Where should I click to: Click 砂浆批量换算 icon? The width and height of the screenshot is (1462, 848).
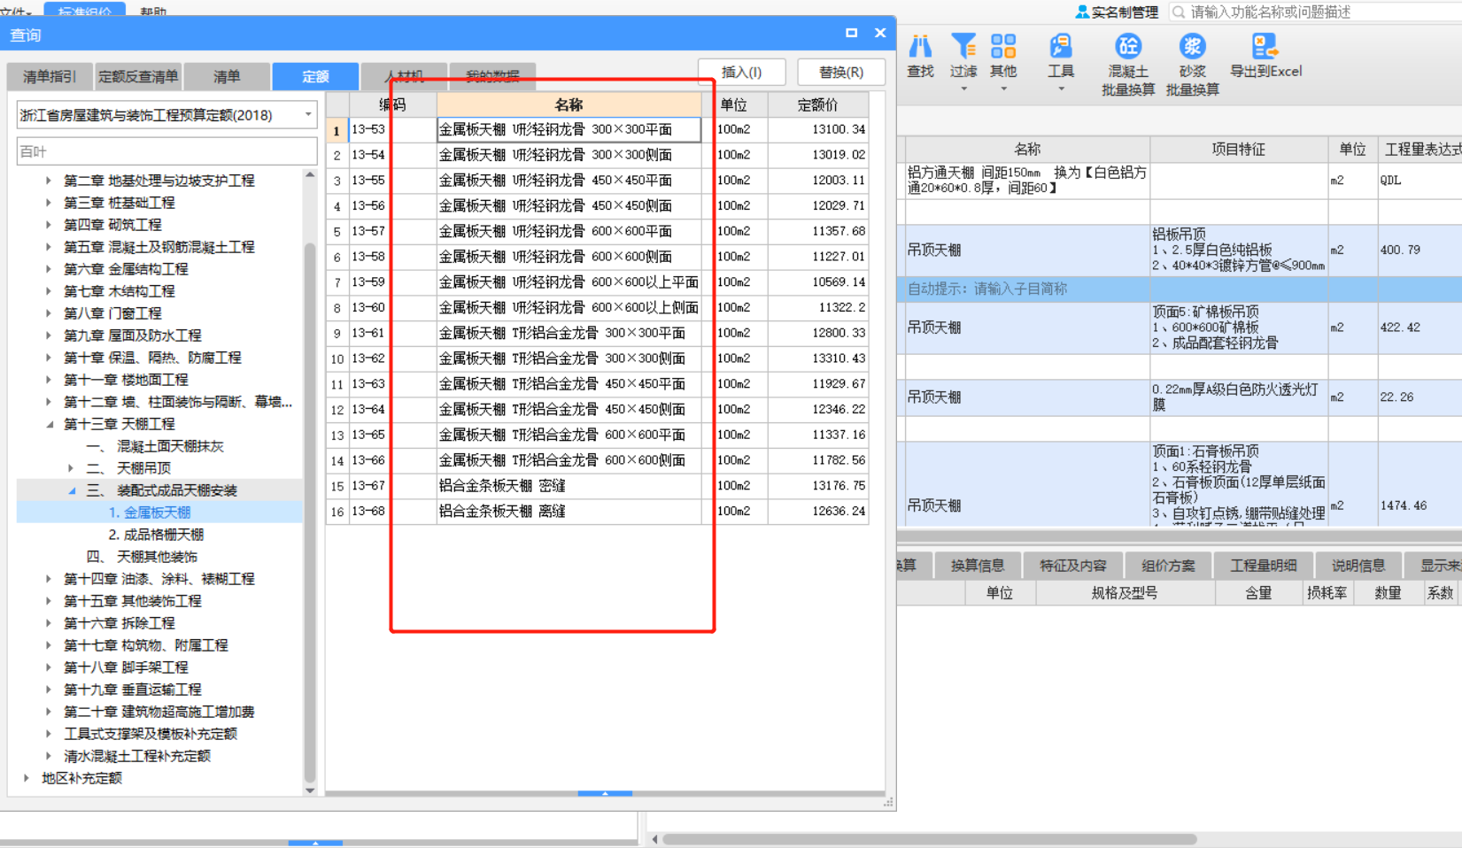[1192, 46]
